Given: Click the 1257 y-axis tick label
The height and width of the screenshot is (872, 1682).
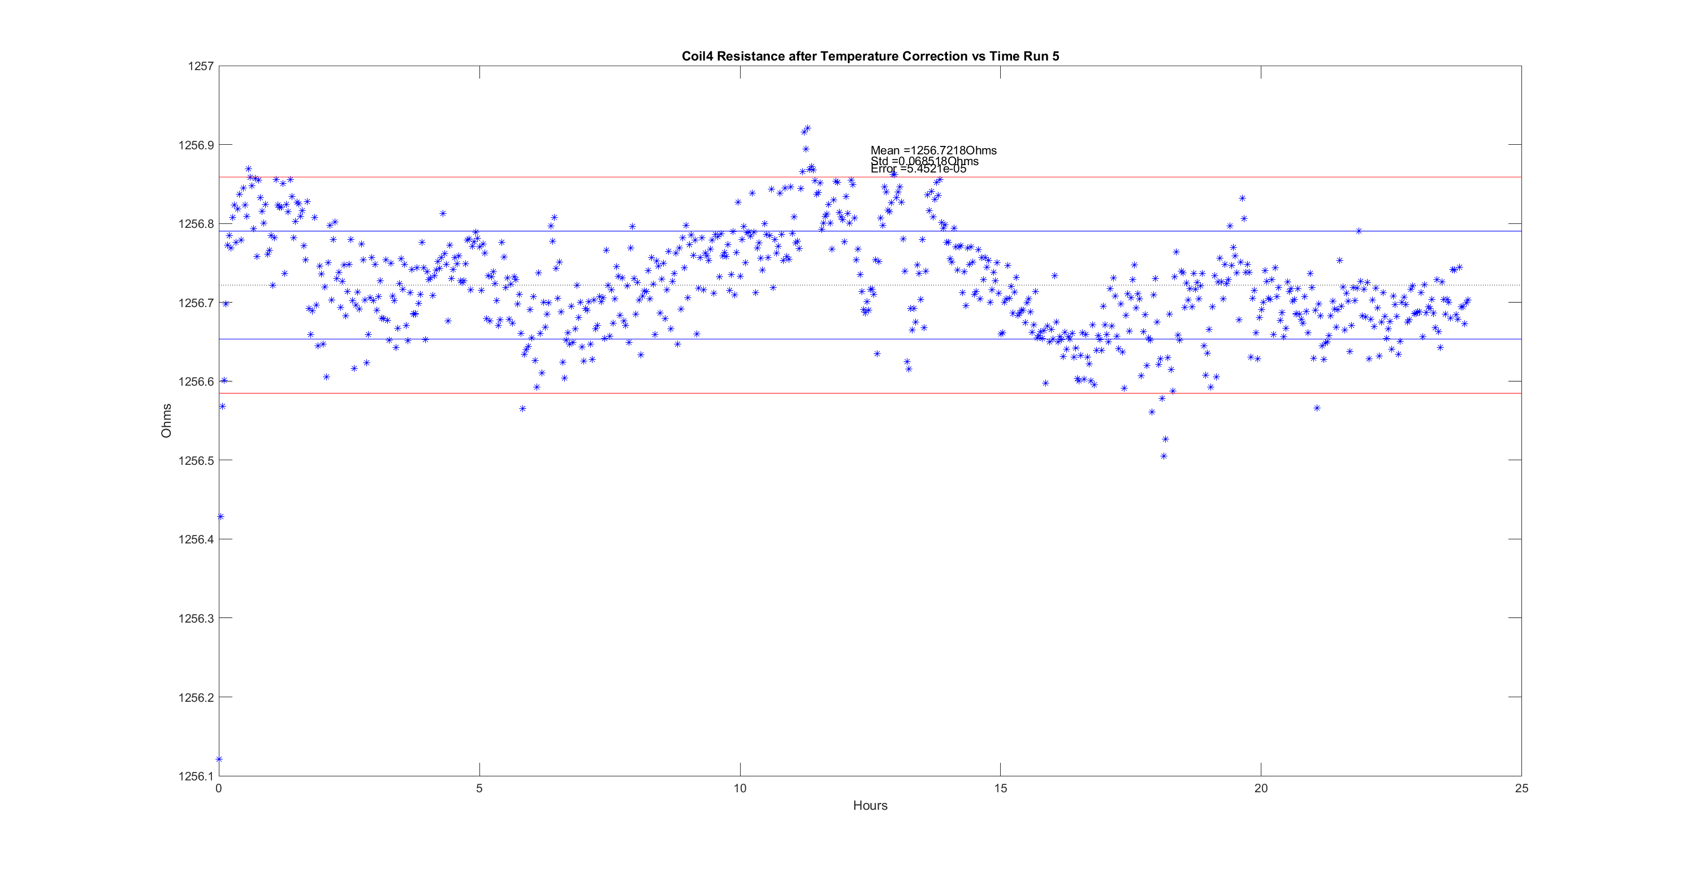Looking at the screenshot, I should (x=201, y=66).
